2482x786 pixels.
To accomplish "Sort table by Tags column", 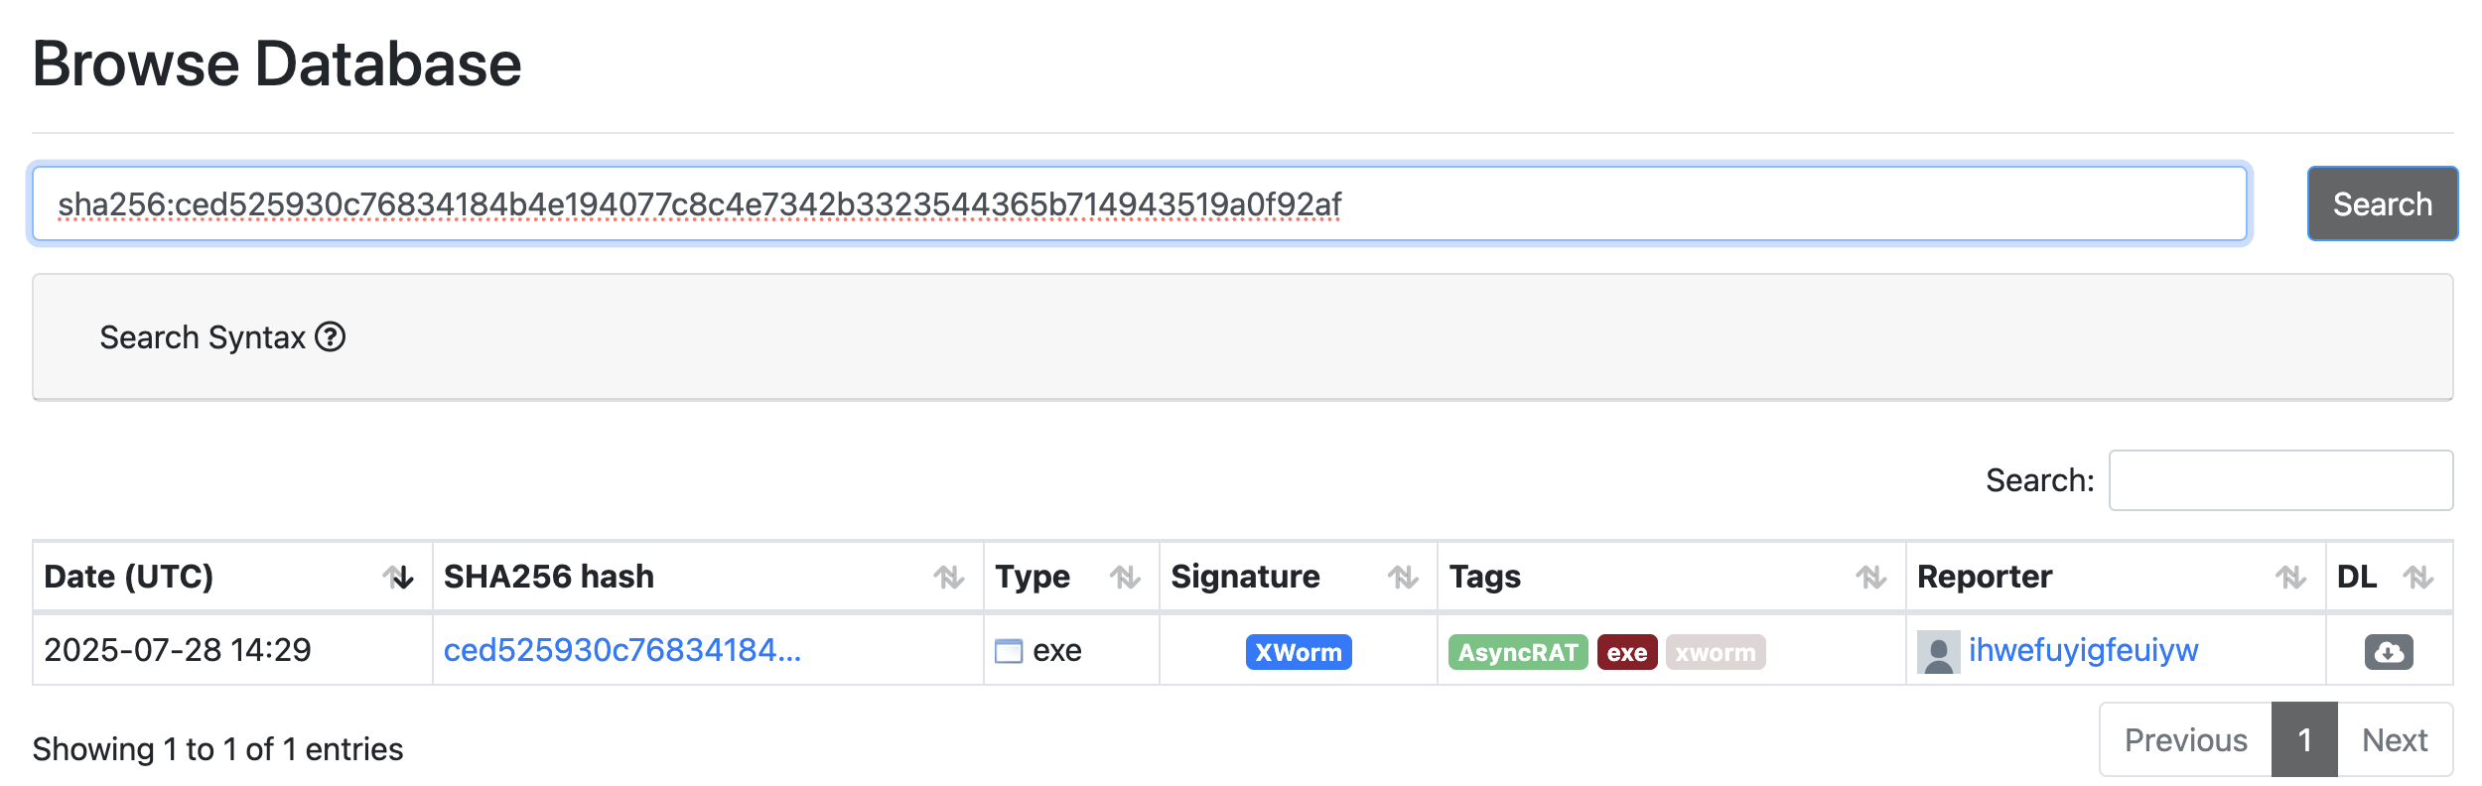I will [x=1870, y=577].
